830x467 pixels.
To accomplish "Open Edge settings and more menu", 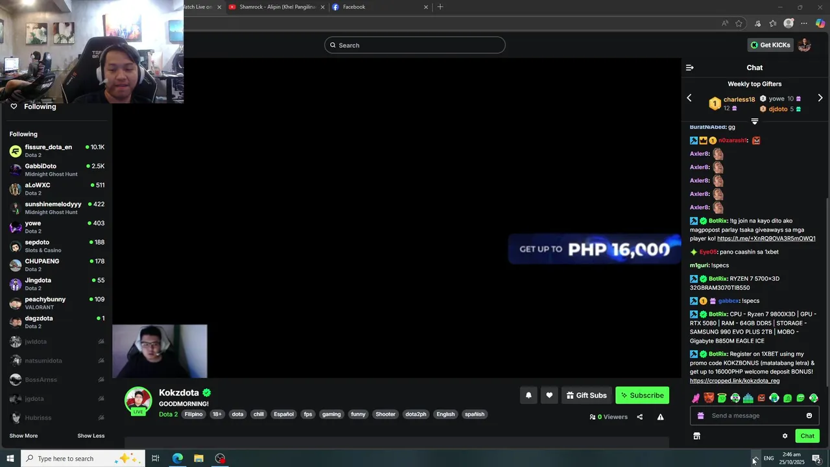I will [804, 23].
